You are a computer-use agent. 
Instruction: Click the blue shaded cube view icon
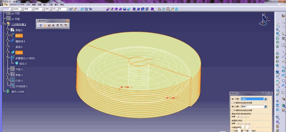(x=134, y=9)
